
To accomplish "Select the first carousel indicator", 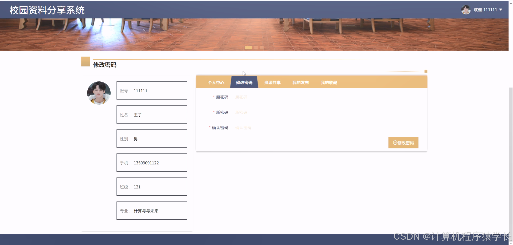I will point(249,48).
